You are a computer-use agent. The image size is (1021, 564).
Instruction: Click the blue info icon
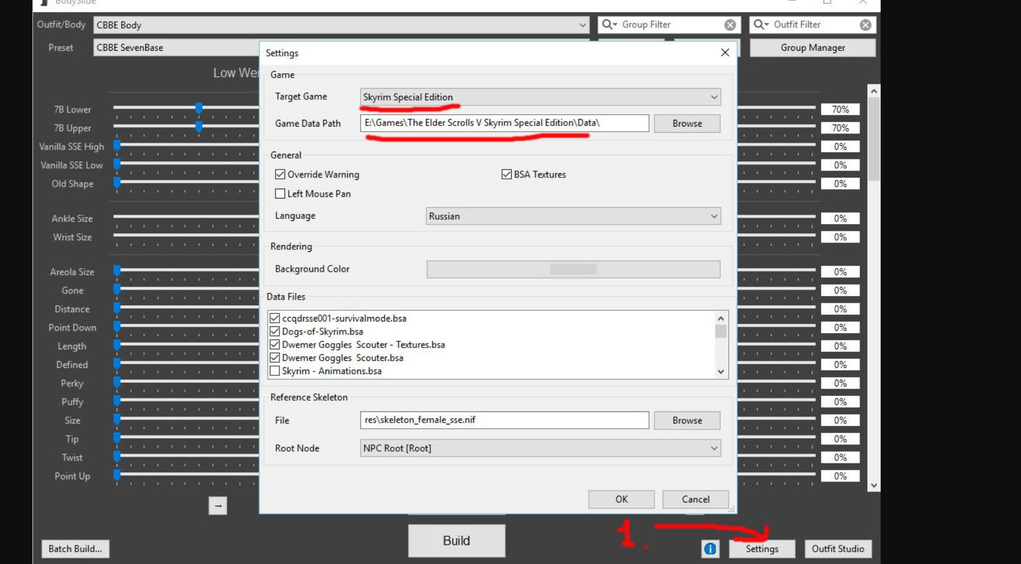pos(710,548)
